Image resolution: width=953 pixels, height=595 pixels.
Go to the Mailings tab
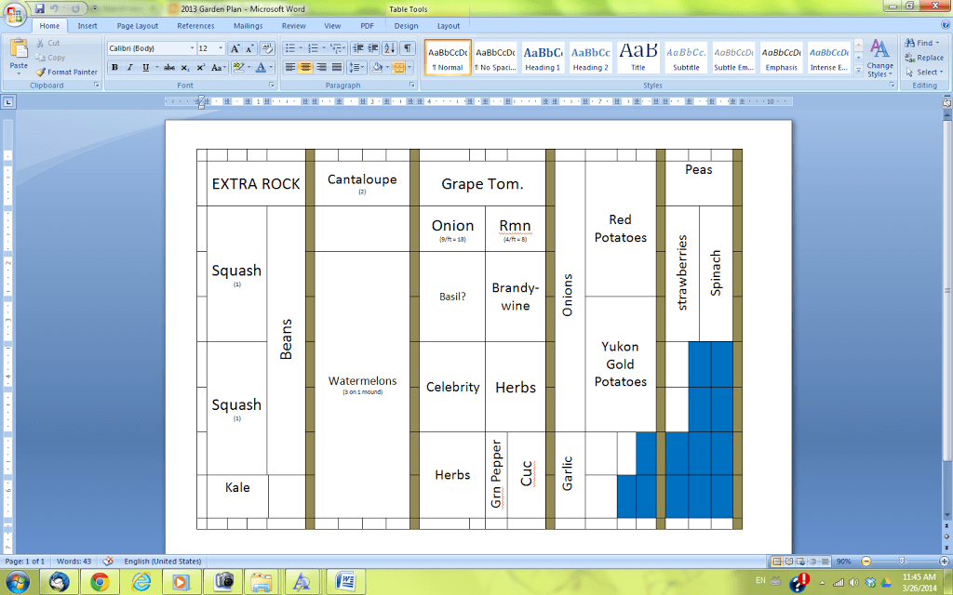tap(248, 26)
